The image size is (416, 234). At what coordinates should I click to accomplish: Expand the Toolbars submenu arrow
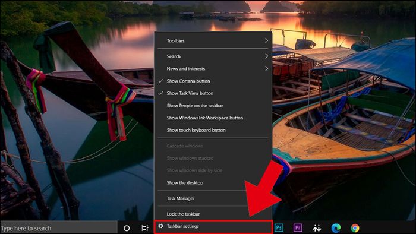coord(266,40)
